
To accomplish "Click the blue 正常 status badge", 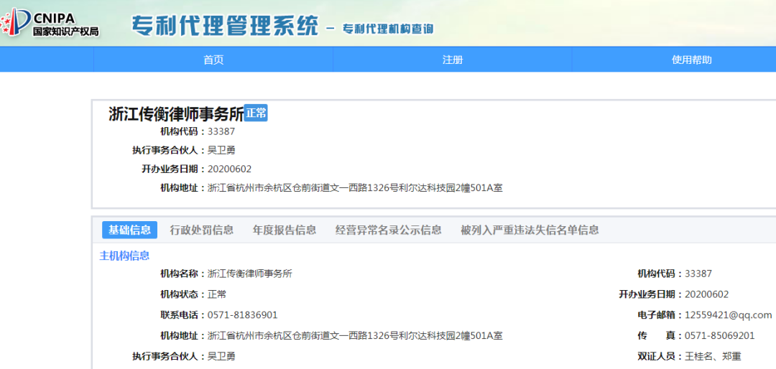I will click(x=256, y=113).
